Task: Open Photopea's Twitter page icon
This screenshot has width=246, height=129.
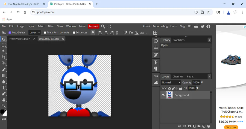Action: (202, 26)
